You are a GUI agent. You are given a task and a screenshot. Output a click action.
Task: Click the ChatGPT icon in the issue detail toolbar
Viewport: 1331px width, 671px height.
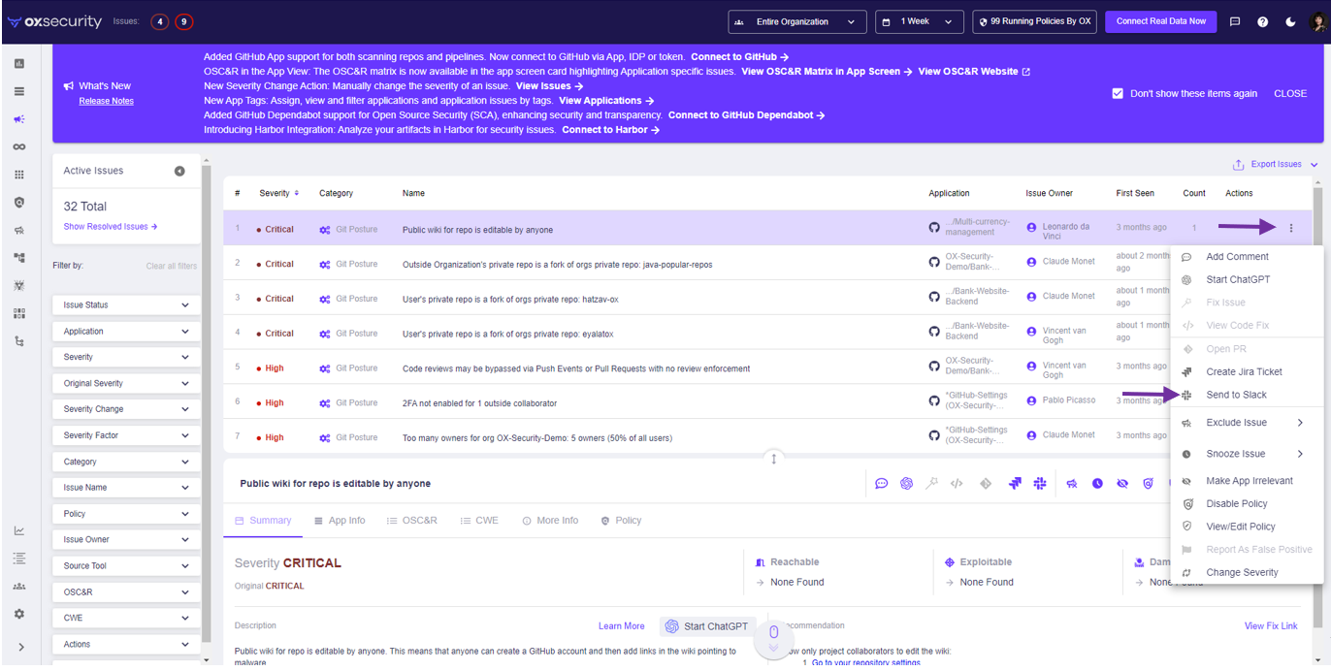coord(906,484)
